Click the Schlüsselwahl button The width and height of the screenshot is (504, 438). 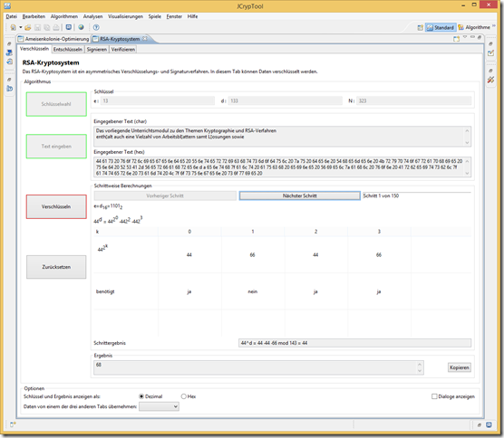[56, 104]
